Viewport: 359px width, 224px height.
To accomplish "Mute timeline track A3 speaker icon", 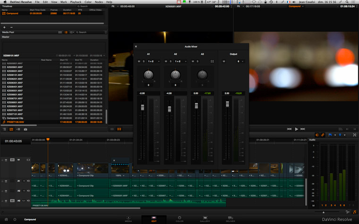I will [x=28, y=201].
